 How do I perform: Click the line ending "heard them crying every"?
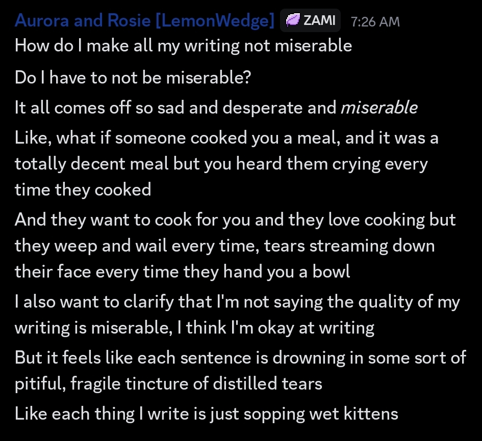221,163
